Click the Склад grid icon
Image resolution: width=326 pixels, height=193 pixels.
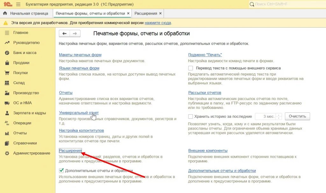click(x=7, y=83)
